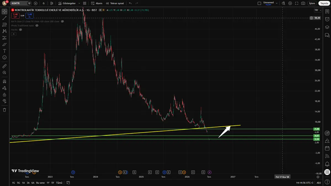Open candlestick chart type selector
Screen dimensions: 331x186
(52, 3)
